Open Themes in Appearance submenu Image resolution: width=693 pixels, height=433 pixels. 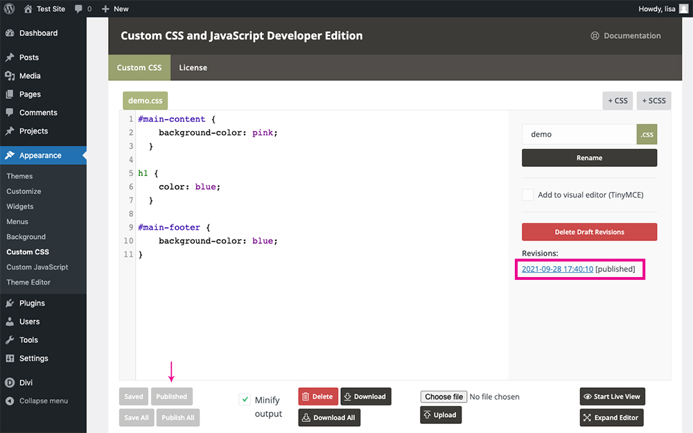19,176
